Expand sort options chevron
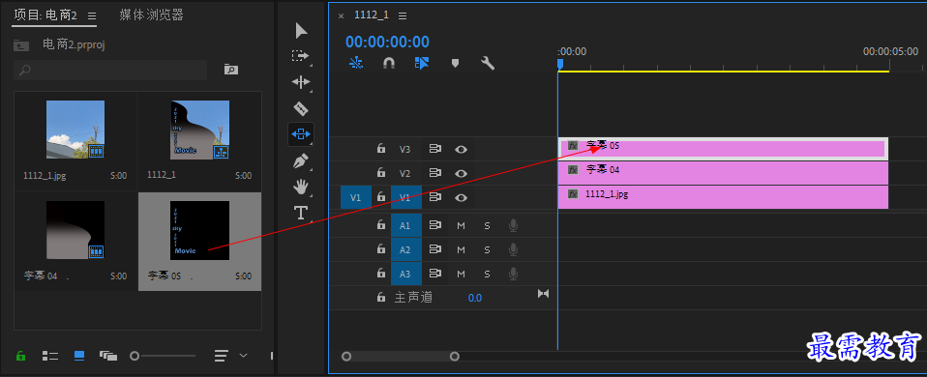Screen dimensions: 927x377 click(243, 355)
